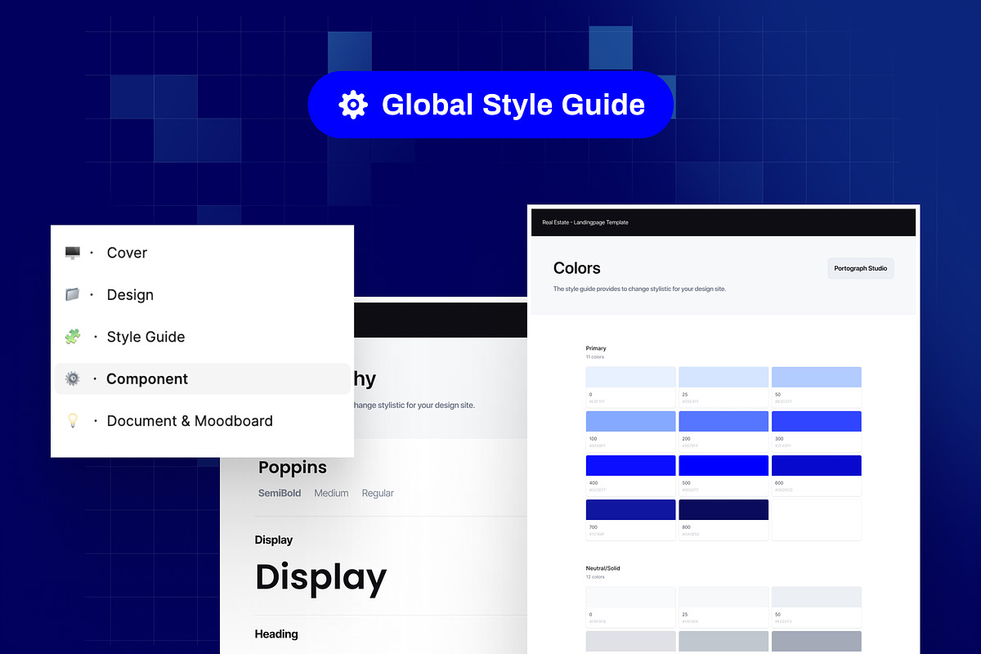Pick the Primary 300 color swatch
The height and width of the screenshot is (654, 981).
pos(817,421)
